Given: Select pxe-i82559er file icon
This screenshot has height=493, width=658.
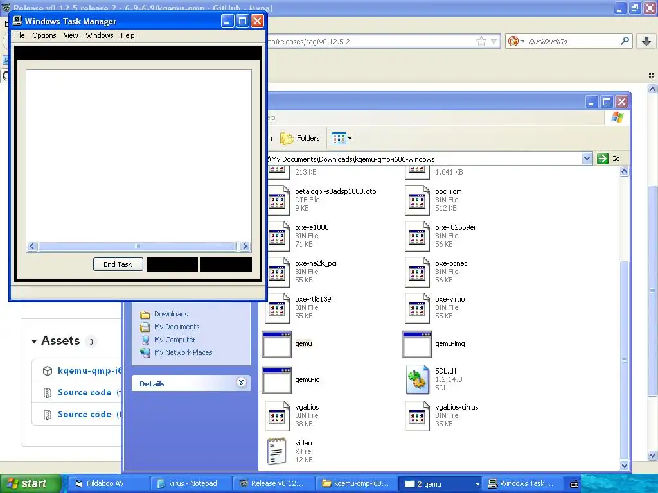Looking at the screenshot, I should pos(417,236).
